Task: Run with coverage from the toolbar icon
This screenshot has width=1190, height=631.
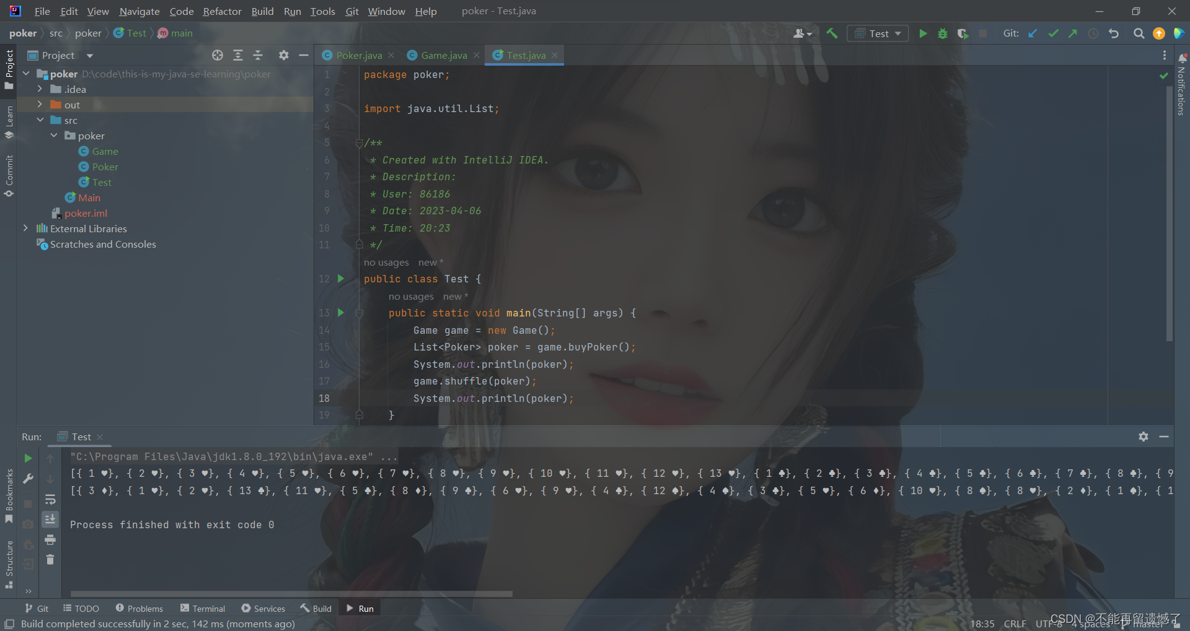Action: point(963,33)
